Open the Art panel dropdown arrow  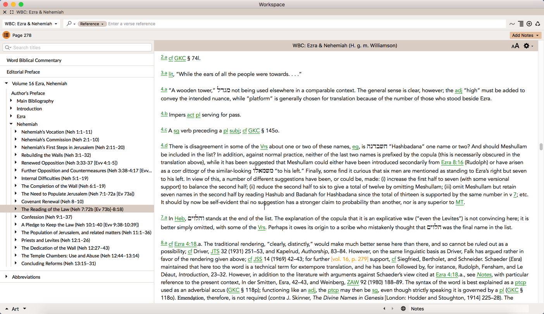tap(24, 309)
